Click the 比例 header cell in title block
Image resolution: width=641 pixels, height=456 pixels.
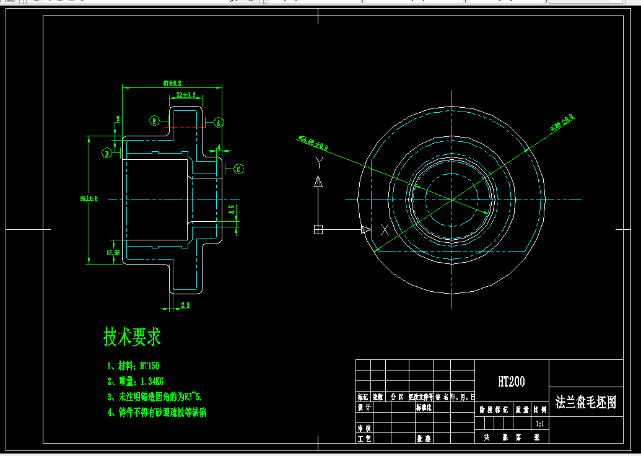539,410
